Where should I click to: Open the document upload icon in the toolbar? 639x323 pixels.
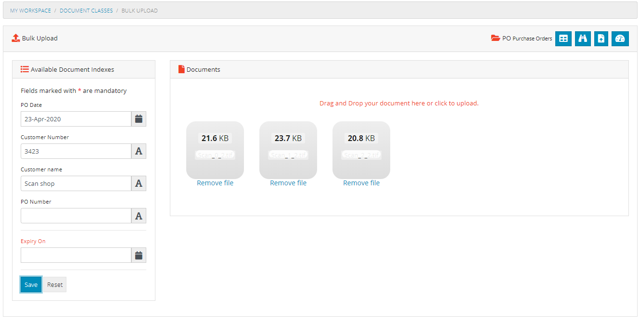[601, 39]
